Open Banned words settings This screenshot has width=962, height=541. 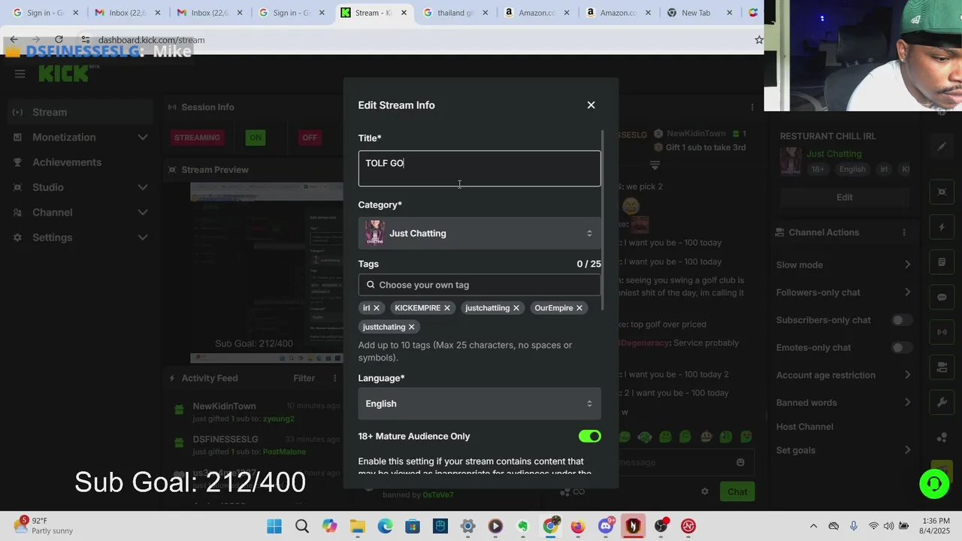[x=844, y=403]
